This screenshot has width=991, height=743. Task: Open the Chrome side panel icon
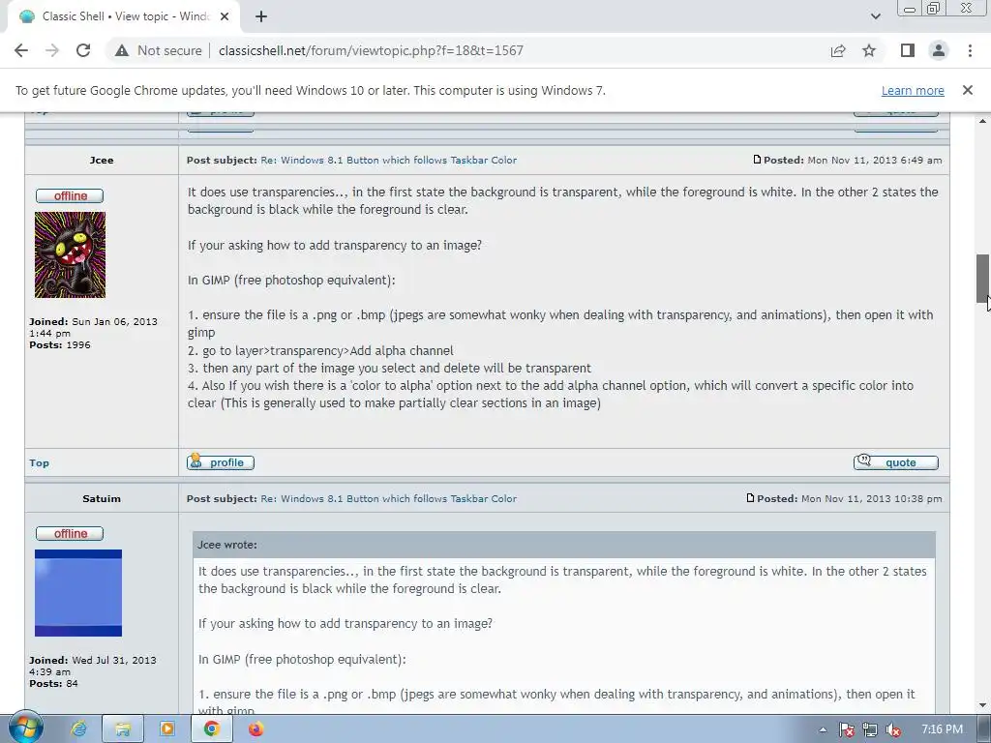[x=908, y=50]
